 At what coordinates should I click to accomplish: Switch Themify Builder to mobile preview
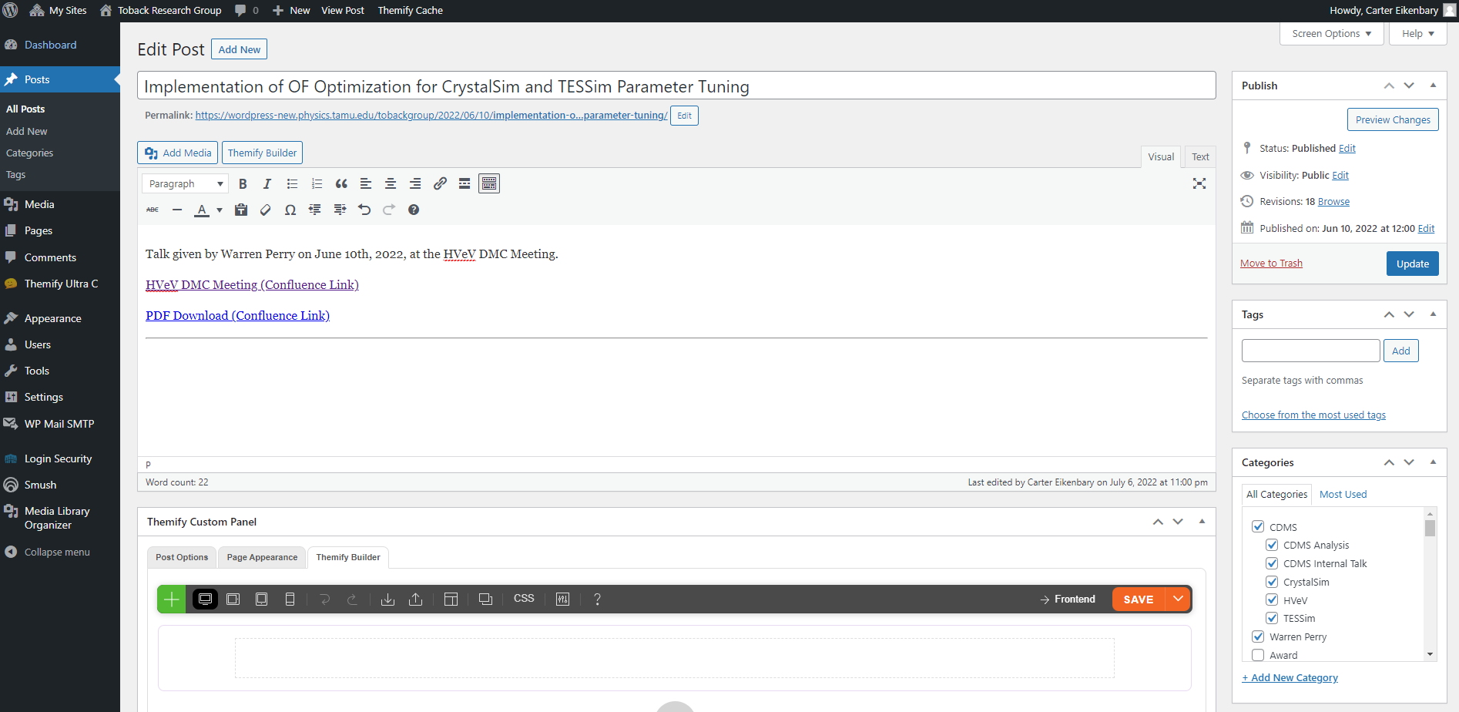(x=290, y=599)
